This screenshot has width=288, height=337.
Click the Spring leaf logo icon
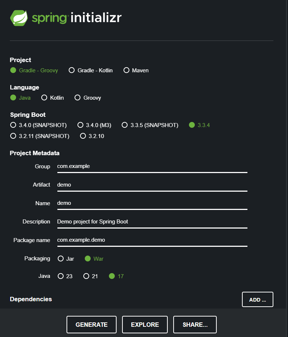pos(19,18)
